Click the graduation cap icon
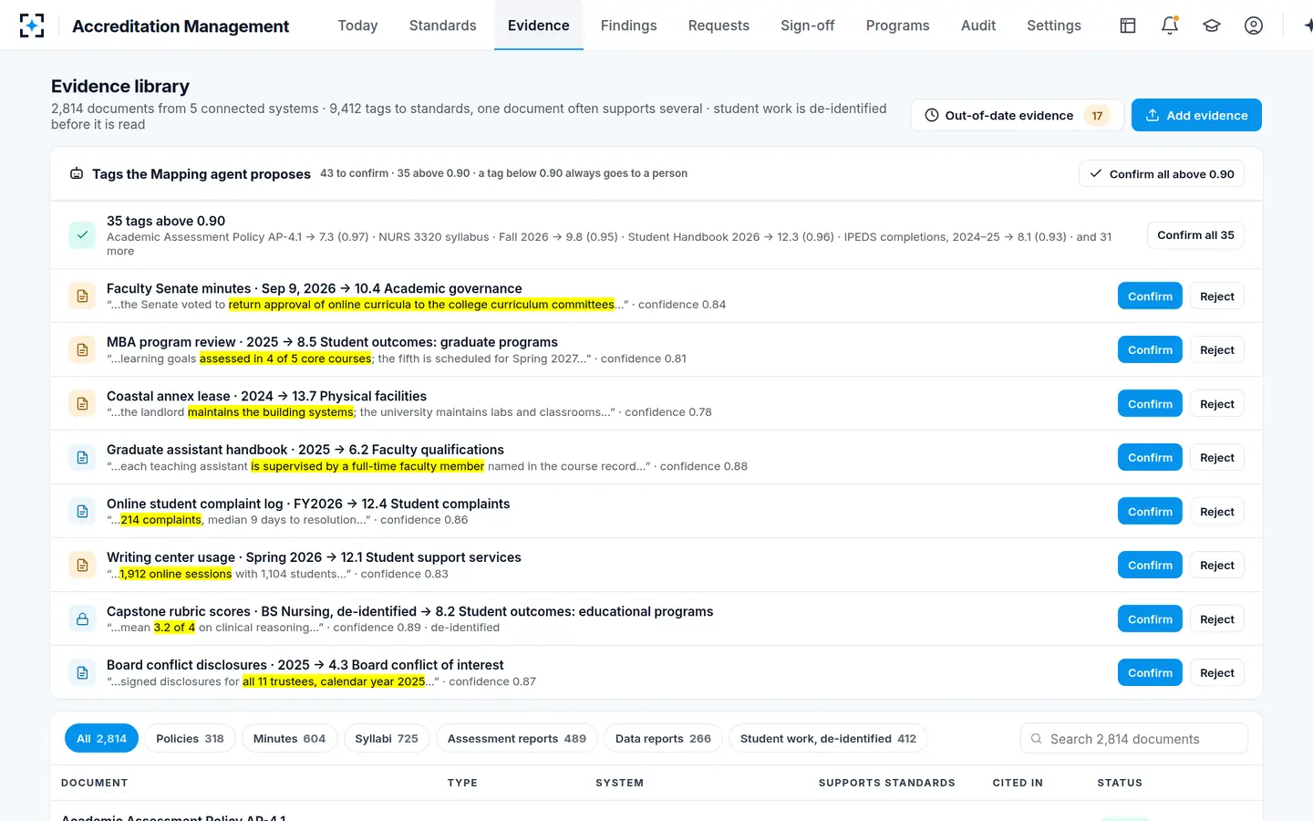Image resolution: width=1313 pixels, height=821 pixels. coord(1212,26)
